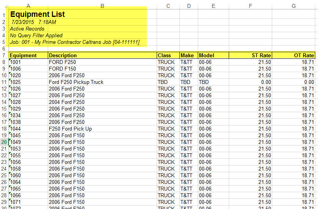318x209 pixels.
Task: Click the date cell '7/23/2015 7:18AM'
Action: [x=28, y=22]
